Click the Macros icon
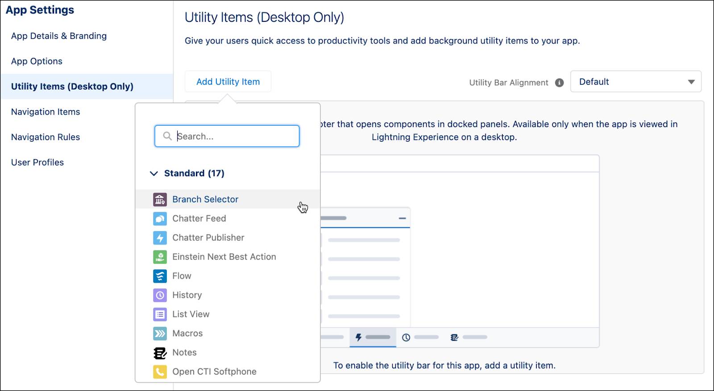Screen dimensions: 714x391 coord(160,333)
